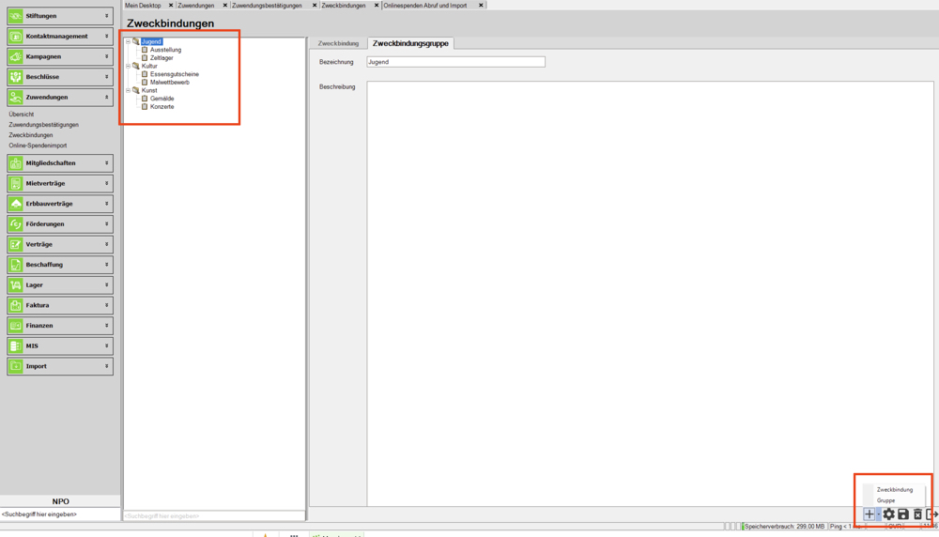Collapse the Kunst tree node
The width and height of the screenshot is (939, 537).
point(129,90)
